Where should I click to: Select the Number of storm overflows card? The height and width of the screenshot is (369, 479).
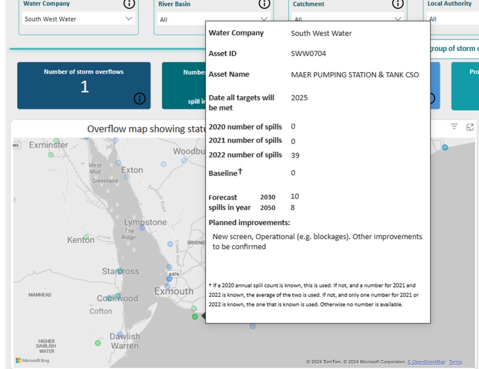[x=84, y=85]
